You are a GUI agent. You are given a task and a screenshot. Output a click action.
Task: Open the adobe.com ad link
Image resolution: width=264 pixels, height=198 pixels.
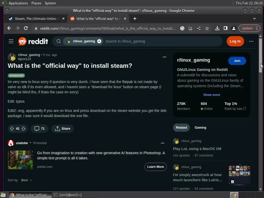[45, 167]
